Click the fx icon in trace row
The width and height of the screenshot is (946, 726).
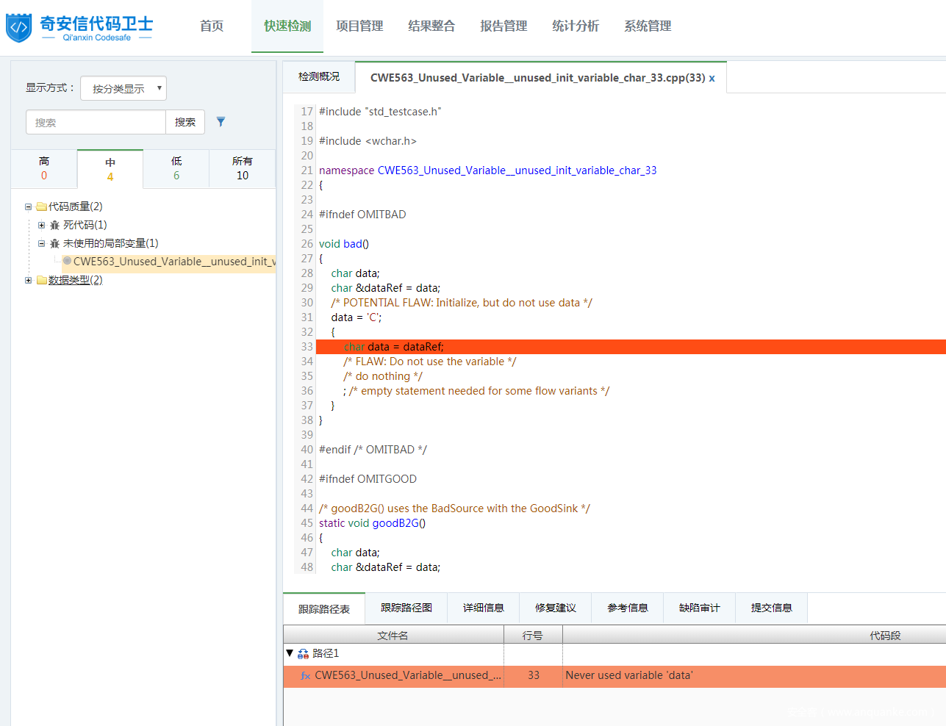coord(306,676)
